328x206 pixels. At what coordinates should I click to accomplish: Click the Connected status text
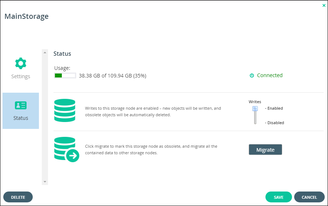coord(270,75)
